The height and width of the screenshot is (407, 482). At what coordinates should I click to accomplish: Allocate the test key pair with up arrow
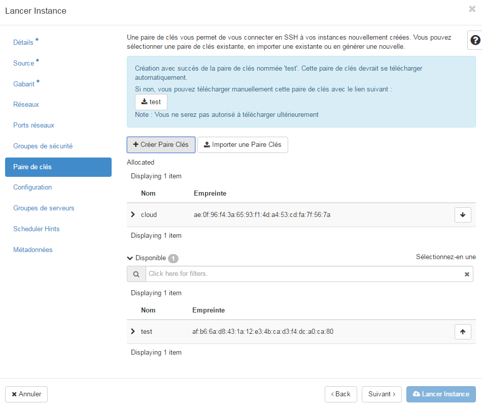click(463, 332)
